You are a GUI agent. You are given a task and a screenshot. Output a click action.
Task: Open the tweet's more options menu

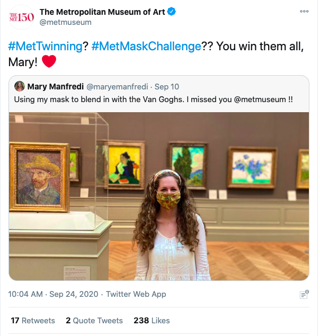click(x=304, y=11)
